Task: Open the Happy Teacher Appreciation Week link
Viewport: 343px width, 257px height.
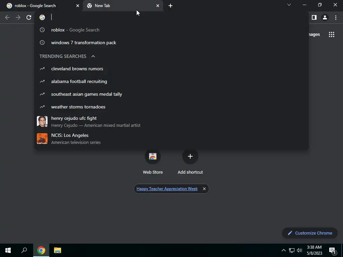Action: [x=167, y=189]
